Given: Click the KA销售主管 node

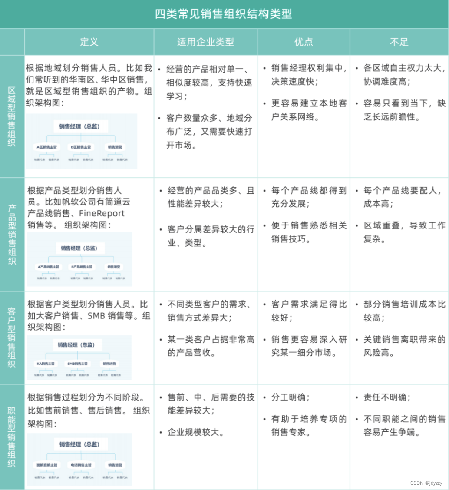Looking at the screenshot, I should tap(46, 364).
